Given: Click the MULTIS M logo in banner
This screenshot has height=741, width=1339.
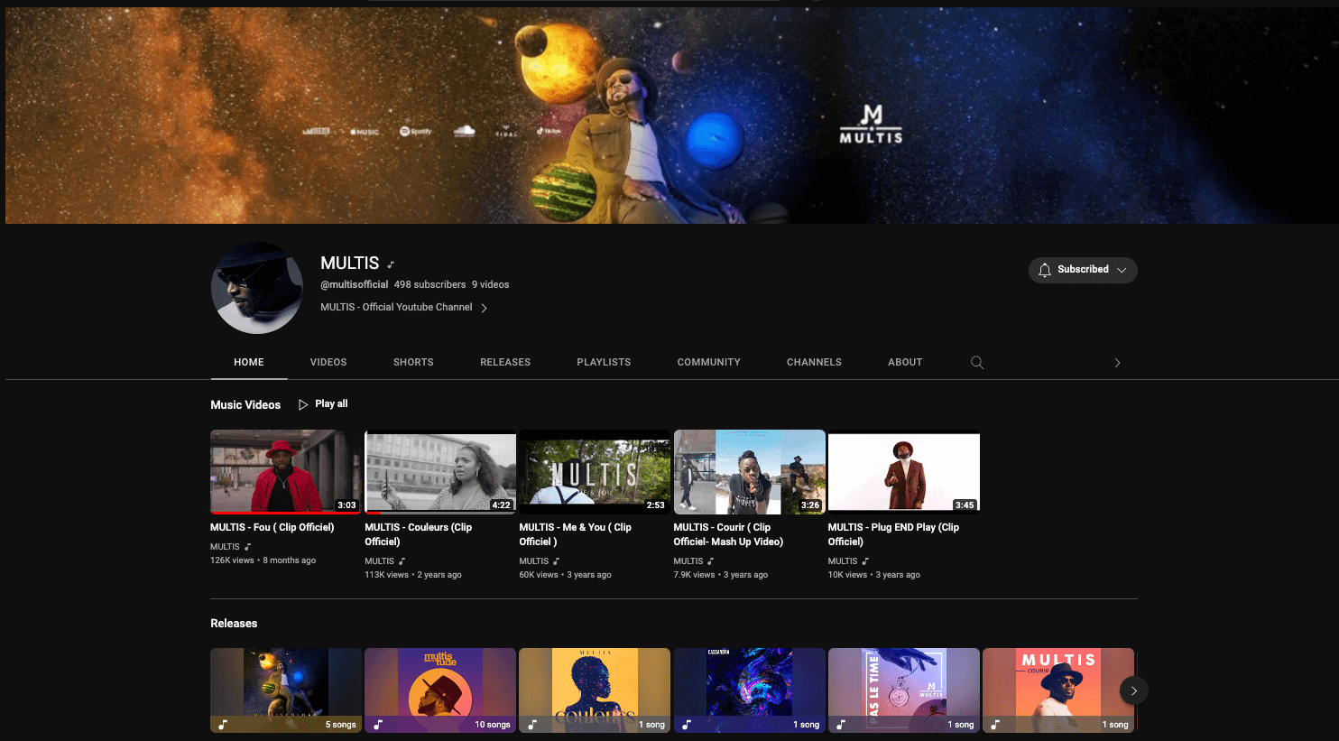Looking at the screenshot, I should [x=871, y=125].
